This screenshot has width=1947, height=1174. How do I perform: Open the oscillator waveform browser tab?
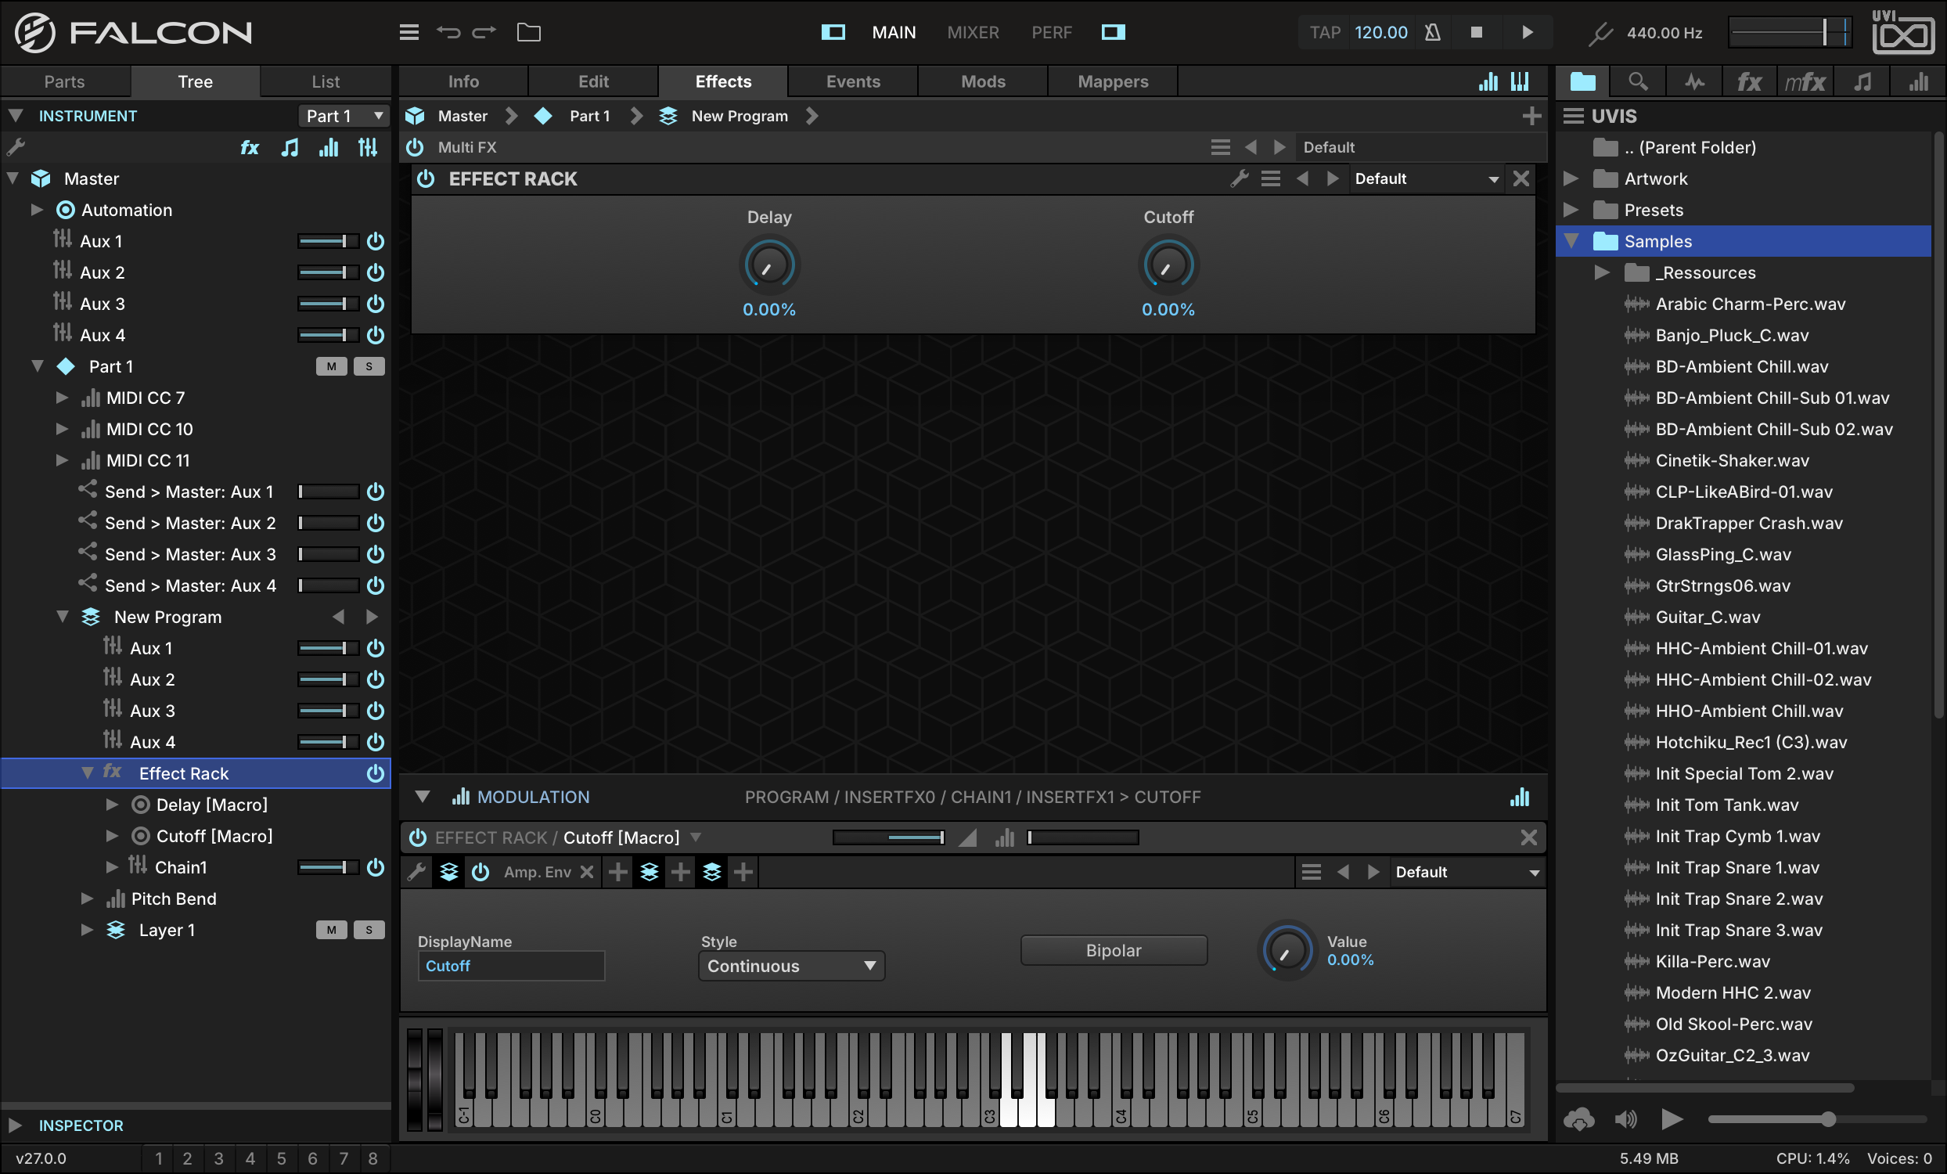[x=1694, y=81]
